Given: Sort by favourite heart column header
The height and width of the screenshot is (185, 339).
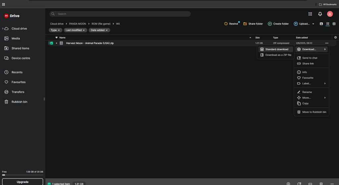Looking at the screenshot, I should (56, 38).
